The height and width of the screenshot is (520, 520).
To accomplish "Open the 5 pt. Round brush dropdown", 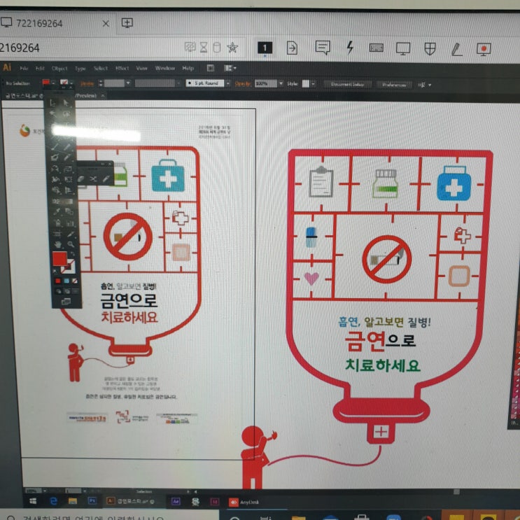I will pos(228,83).
